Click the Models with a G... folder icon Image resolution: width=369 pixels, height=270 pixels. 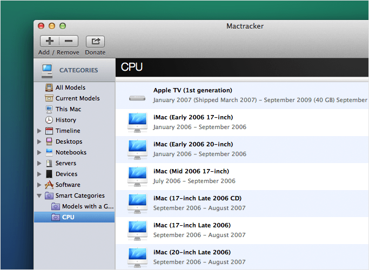pyautogui.click(x=56, y=206)
